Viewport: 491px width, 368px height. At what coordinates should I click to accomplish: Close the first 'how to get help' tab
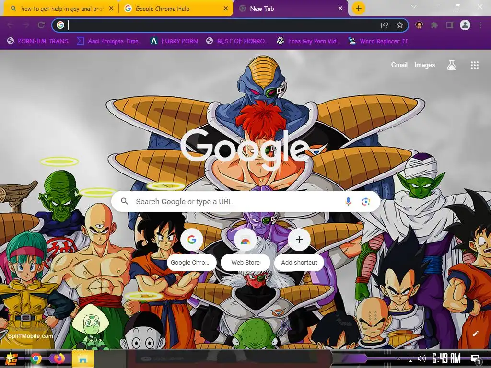[x=111, y=9]
